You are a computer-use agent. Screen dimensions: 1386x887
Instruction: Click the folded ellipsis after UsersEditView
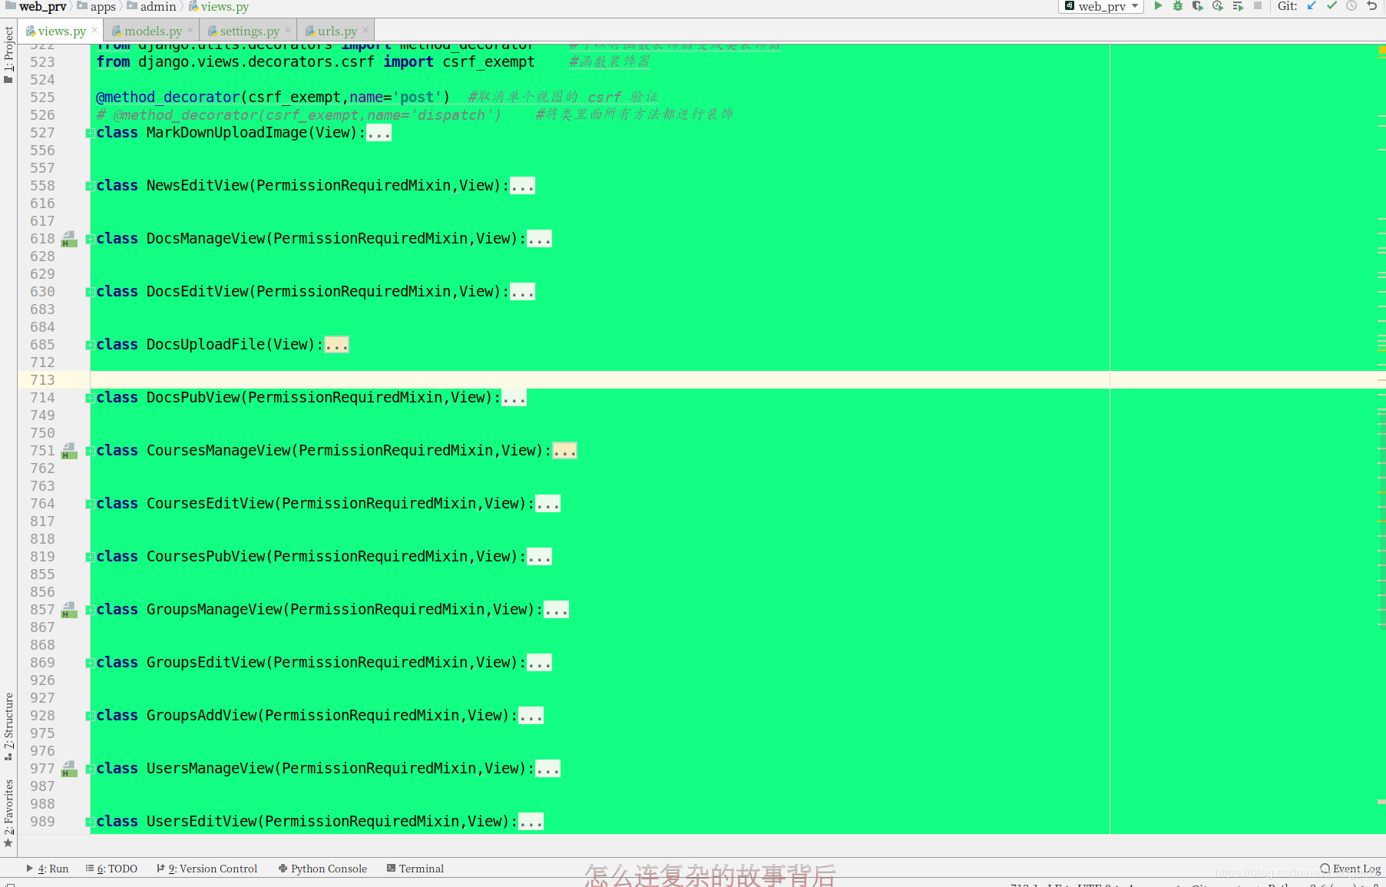[531, 822]
